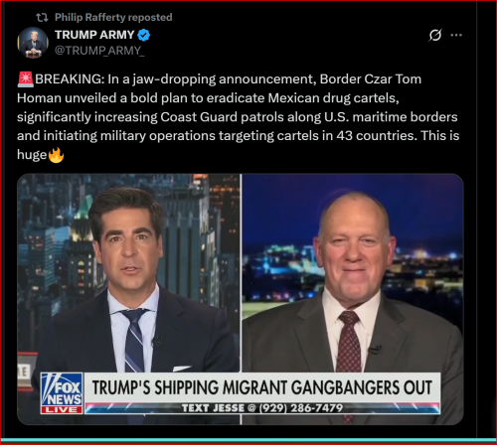Click the Fox News logo in the video

point(62,389)
